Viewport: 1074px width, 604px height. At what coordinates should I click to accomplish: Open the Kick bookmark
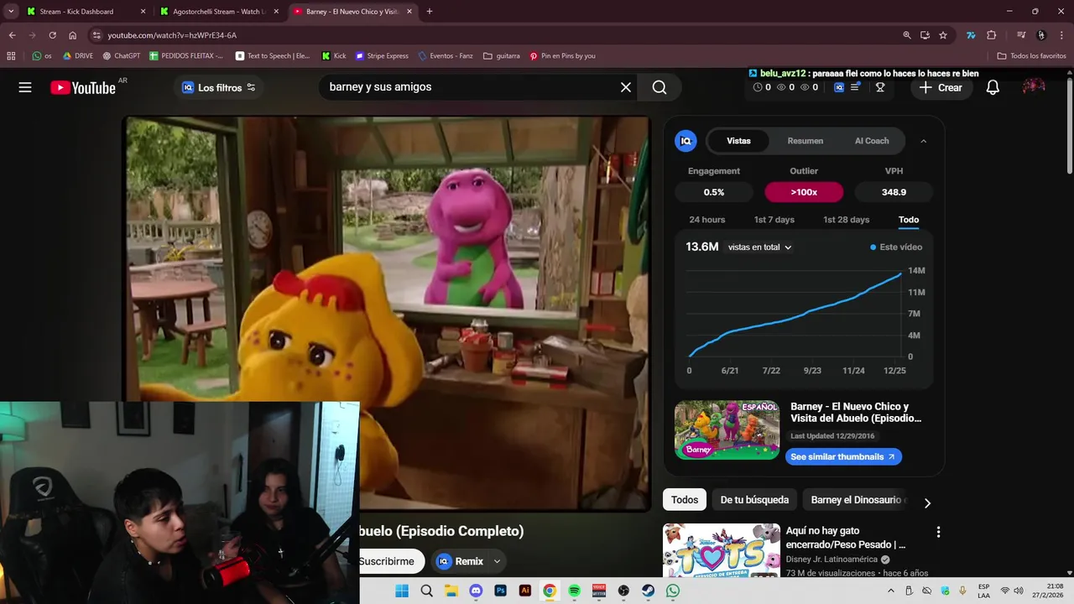(x=333, y=56)
